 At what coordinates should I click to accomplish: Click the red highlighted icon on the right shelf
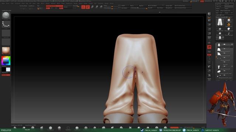coord(209,47)
